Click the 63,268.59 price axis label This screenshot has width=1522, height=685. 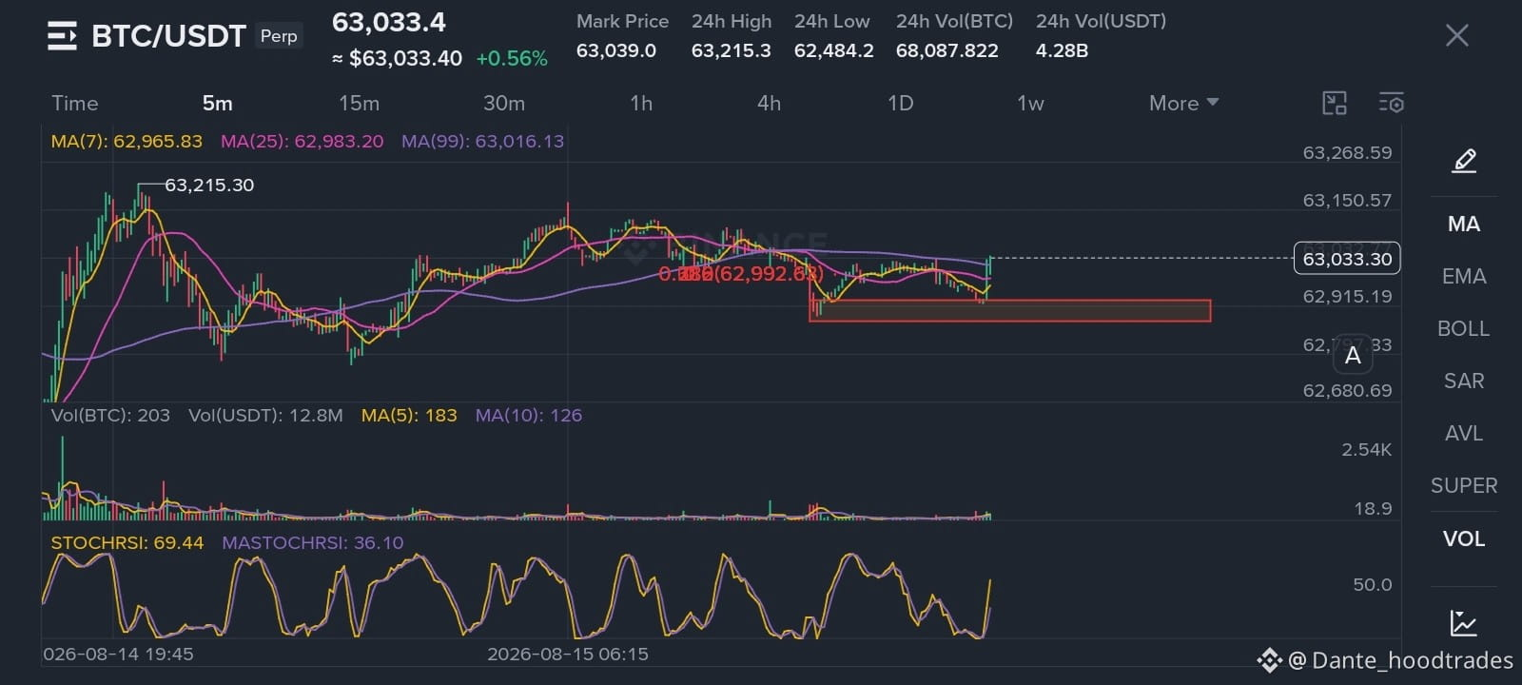pos(1347,152)
